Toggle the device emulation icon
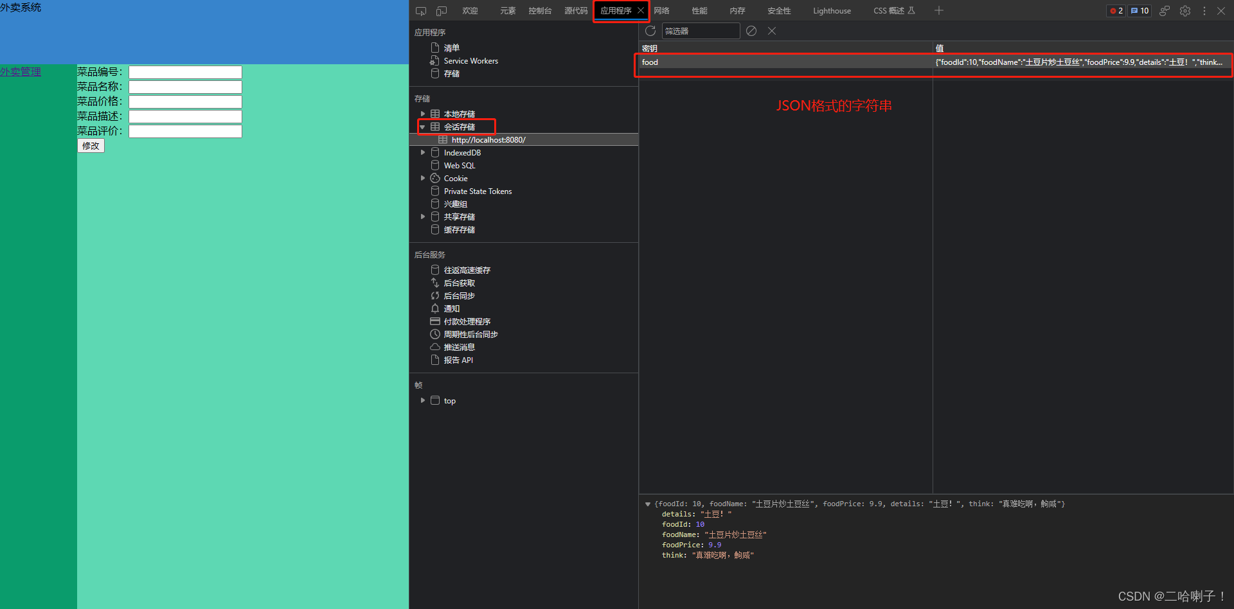1234x609 pixels. pos(442,11)
